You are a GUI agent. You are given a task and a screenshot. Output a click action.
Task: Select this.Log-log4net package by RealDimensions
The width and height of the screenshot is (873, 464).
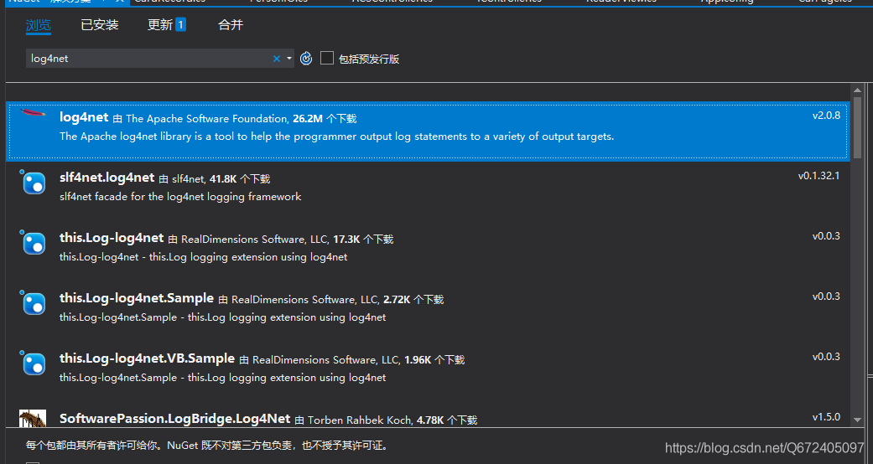(112, 238)
